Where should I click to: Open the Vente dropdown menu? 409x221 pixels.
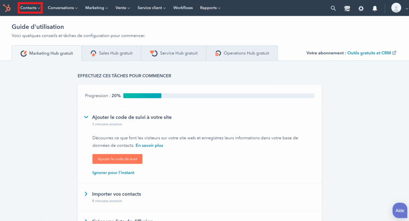click(123, 8)
